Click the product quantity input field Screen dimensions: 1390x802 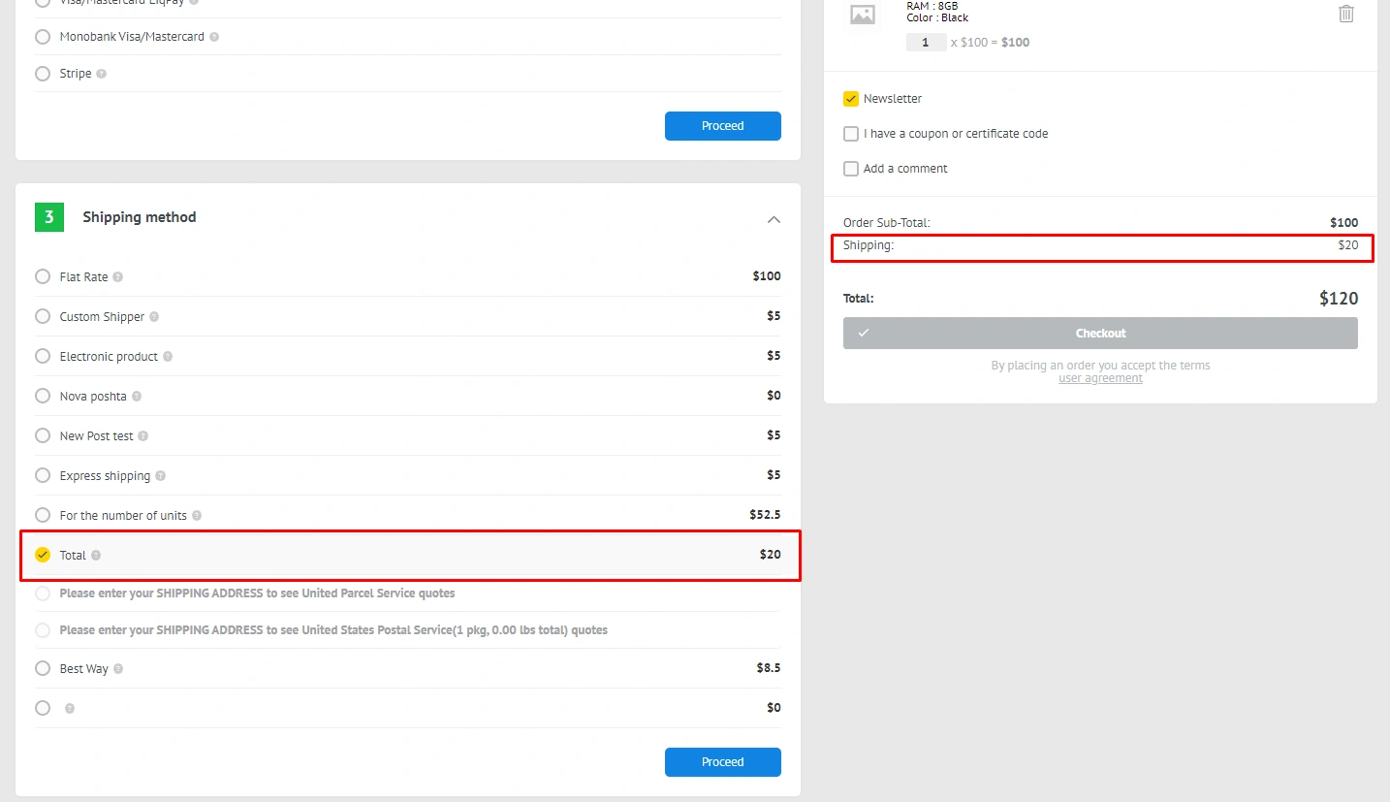coord(926,43)
